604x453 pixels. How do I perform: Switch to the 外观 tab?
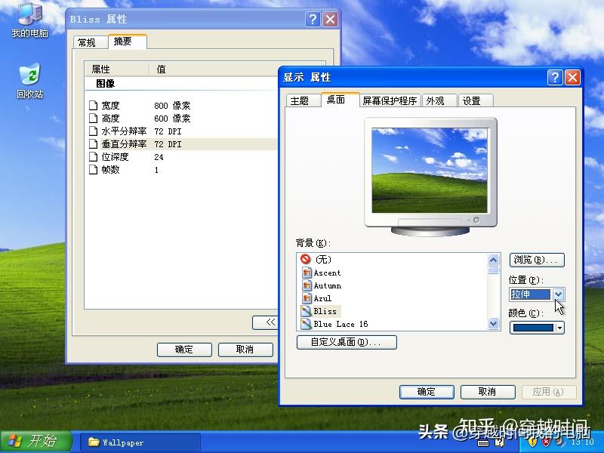tap(439, 101)
